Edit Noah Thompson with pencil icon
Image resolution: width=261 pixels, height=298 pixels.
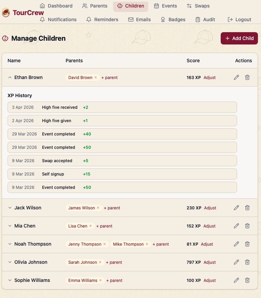[x=236, y=244]
